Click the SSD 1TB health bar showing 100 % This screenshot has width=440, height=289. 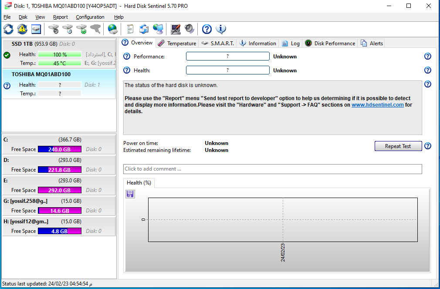click(60, 54)
